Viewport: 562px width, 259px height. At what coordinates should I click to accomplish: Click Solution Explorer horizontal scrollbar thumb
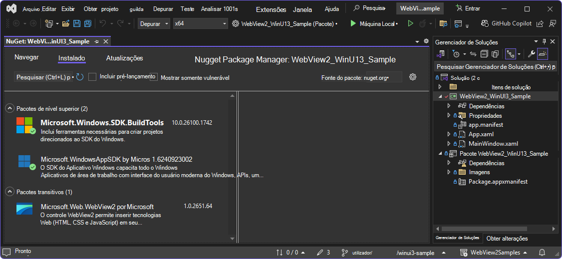tap(484, 229)
